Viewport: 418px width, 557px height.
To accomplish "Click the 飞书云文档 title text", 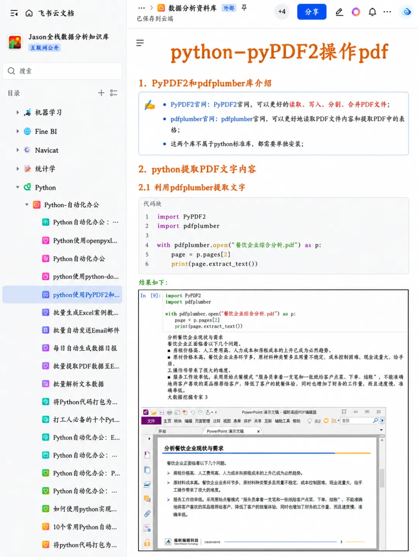I will point(56,13).
